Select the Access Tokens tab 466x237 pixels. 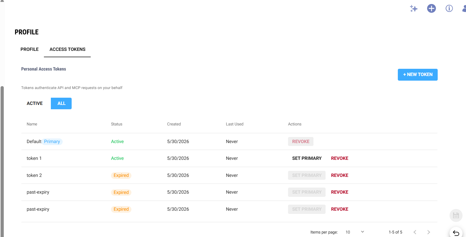coord(67,49)
